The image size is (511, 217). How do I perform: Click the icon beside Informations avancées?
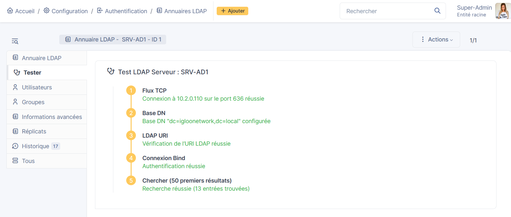15,116
